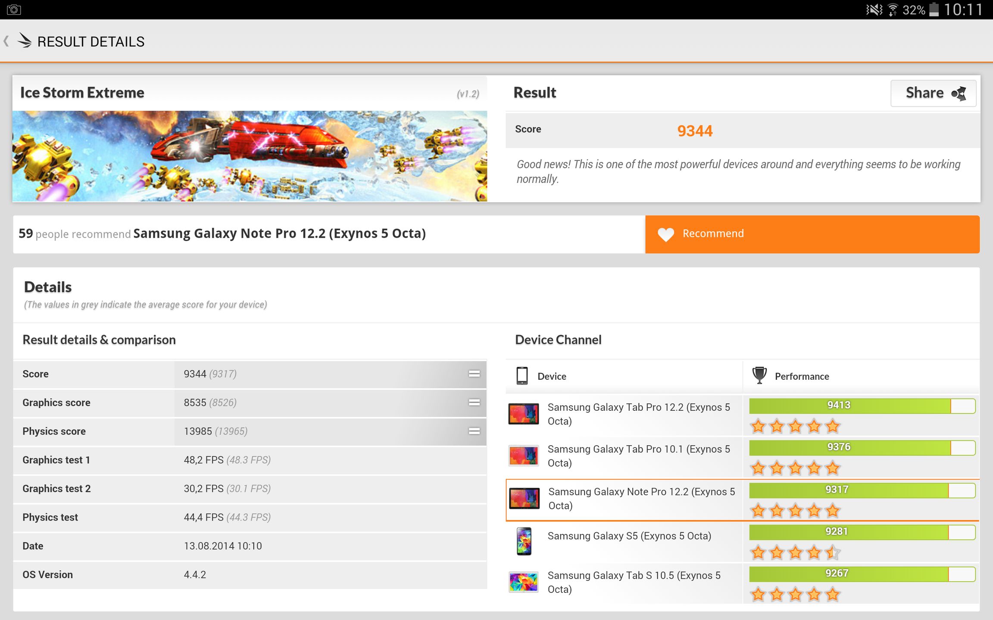
Task: Expand the Graphics score row
Action: coord(474,403)
